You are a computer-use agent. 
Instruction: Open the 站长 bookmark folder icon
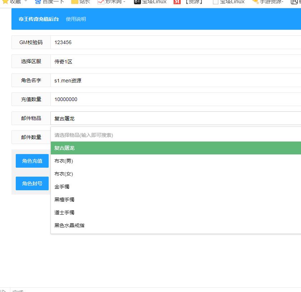click(x=74, y=2)
